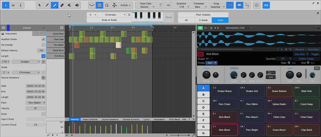The width and height of the screenshot is (321, 137).
Task: Open the Action dropdown menu
Action: coord(126,5)
